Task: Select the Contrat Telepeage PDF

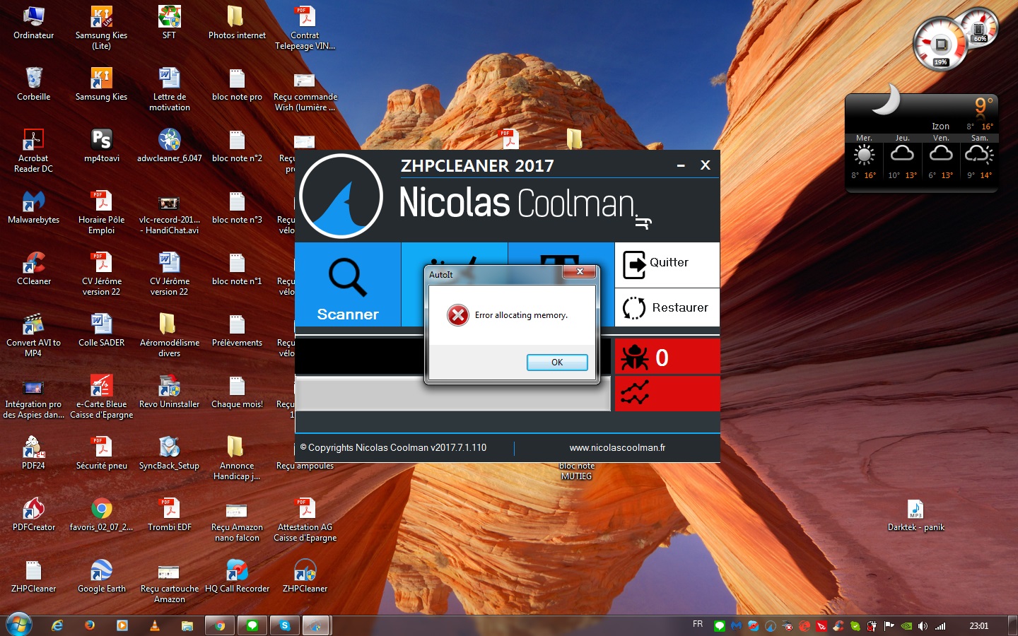Action: pyautogui.click(x=305, y=28)
